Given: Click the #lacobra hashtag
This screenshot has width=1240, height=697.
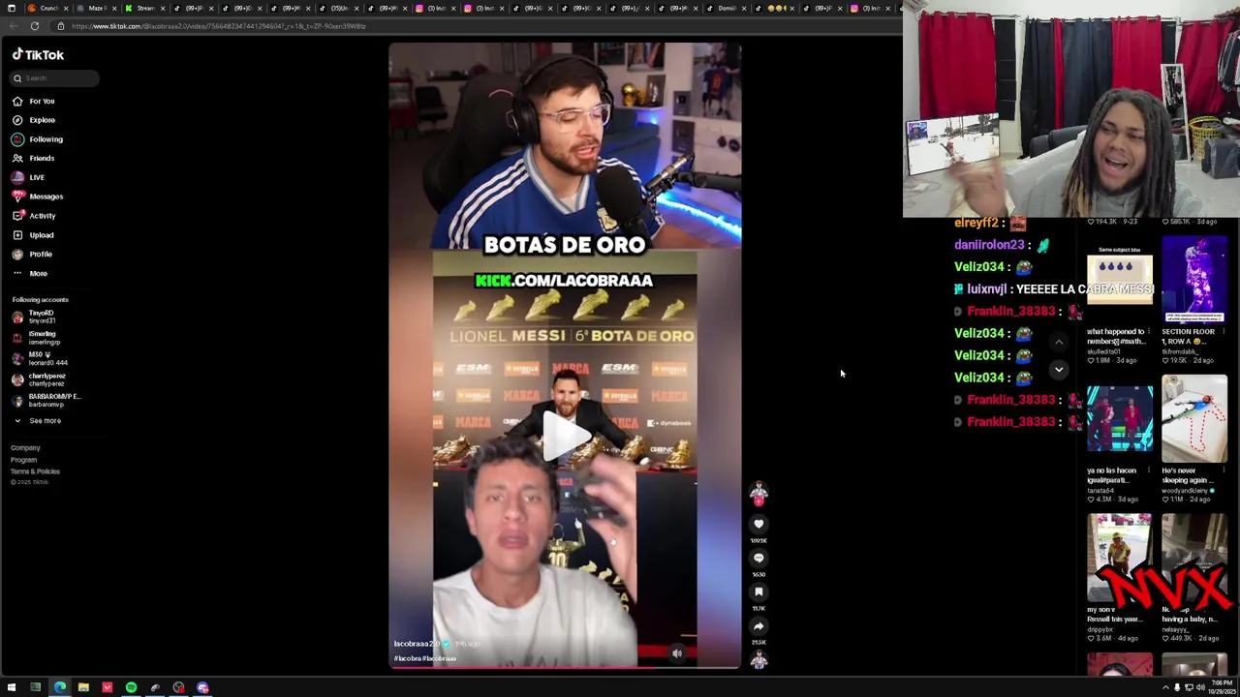Looking at the screenshot, I should pos(407,658).
